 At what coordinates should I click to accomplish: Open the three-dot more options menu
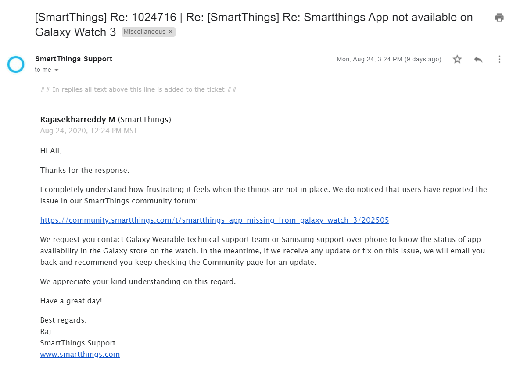coord(499,59)
